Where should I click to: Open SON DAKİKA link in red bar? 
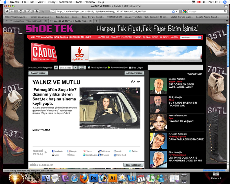coord(61,37)
